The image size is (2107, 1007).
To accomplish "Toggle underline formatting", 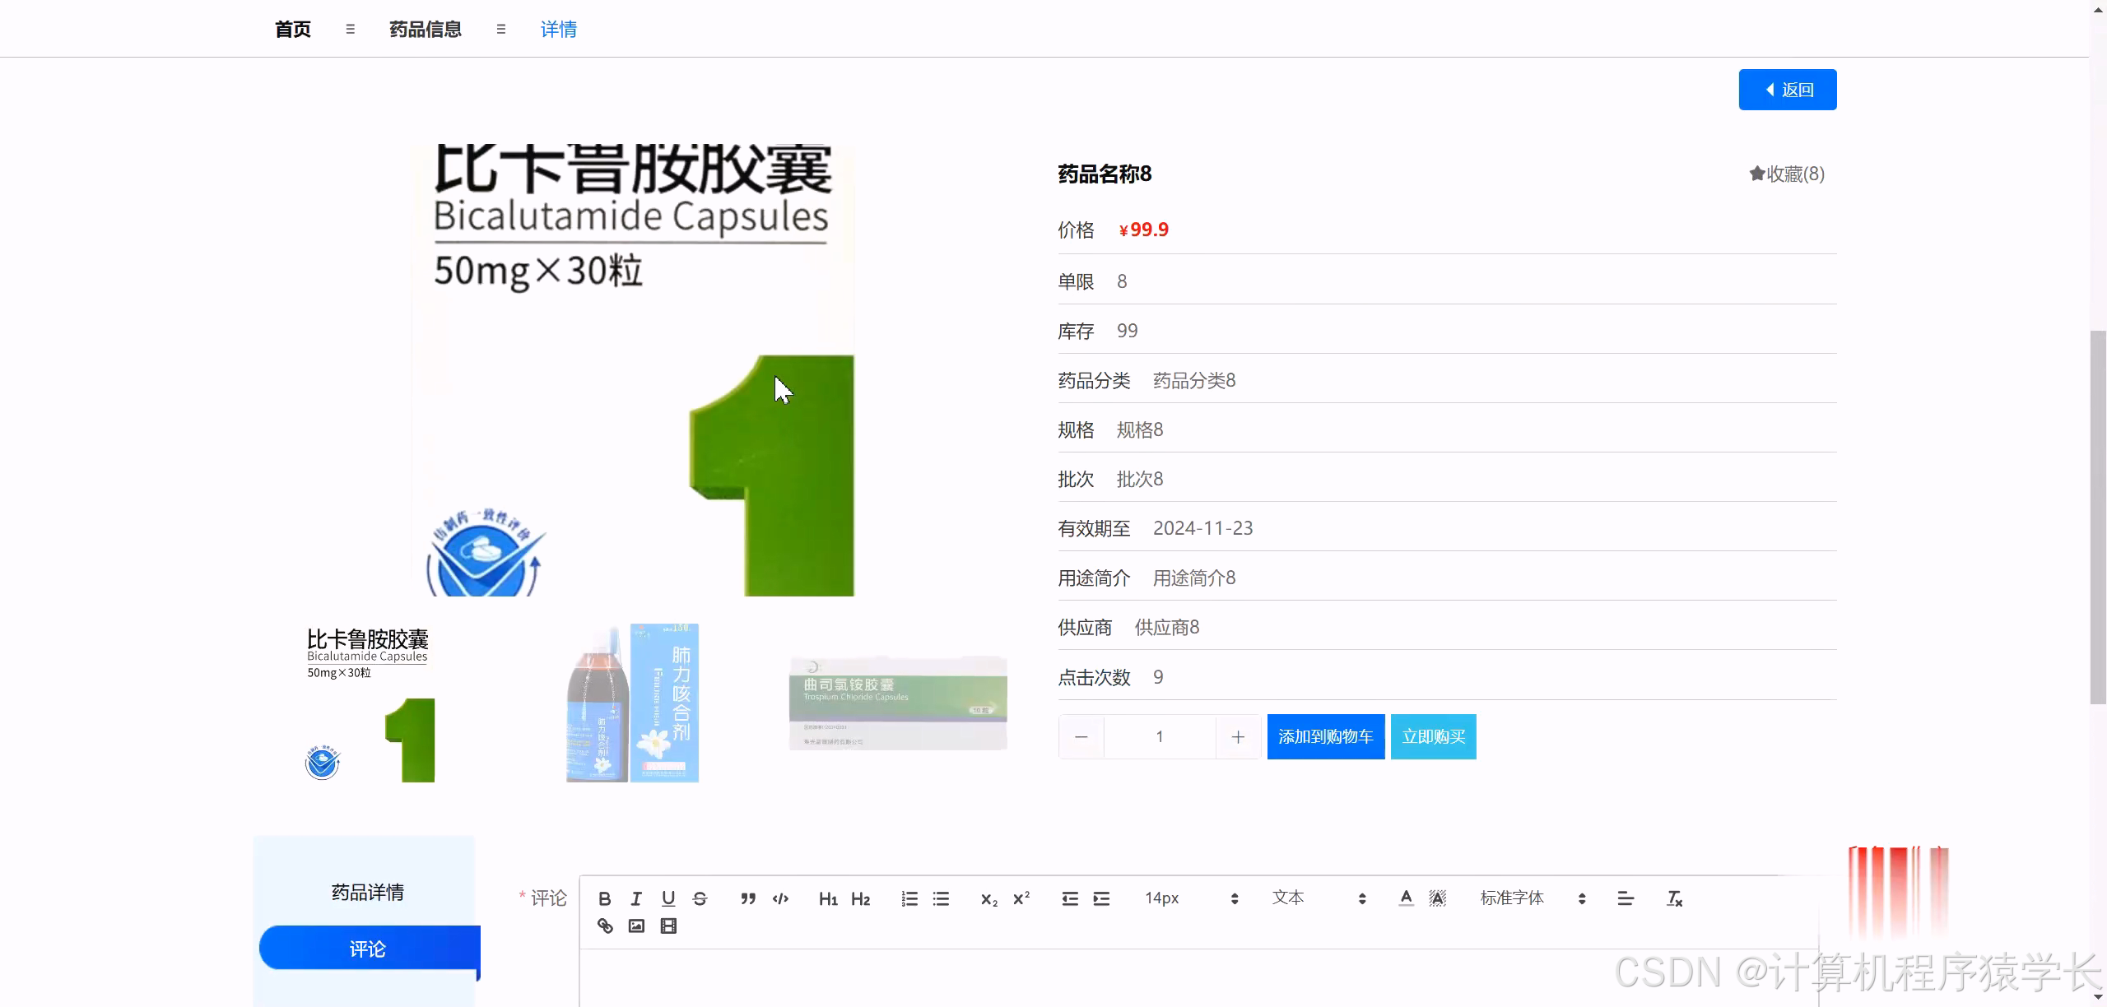I will [x=667, y=898].
